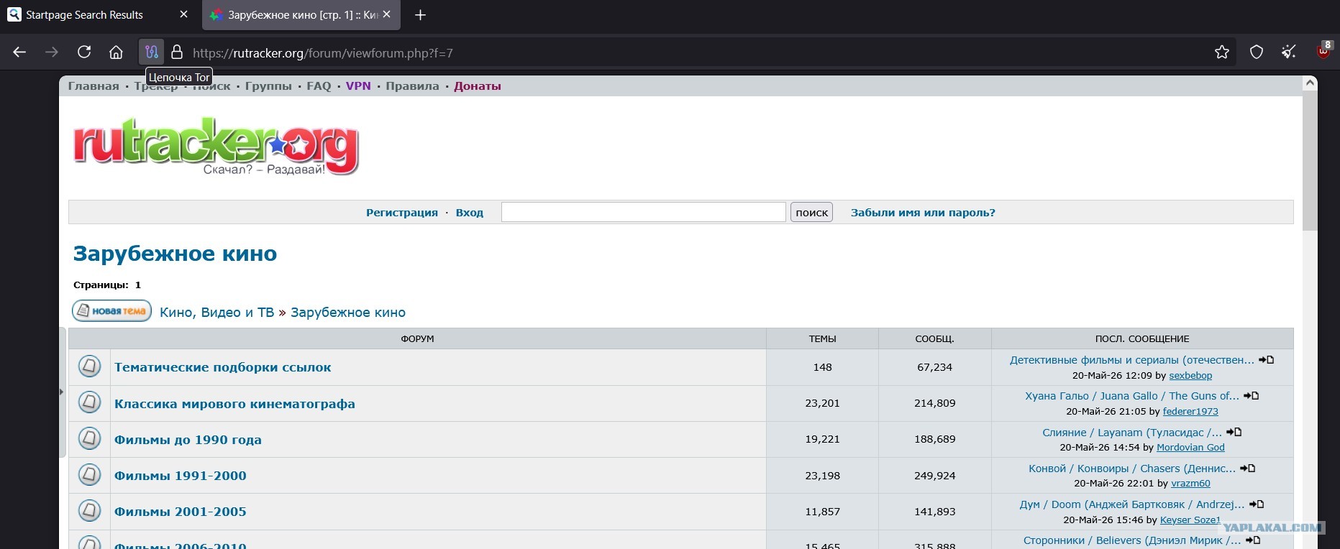Click the Вход login link
Viewport: 1340px width, 549px height.
[x=470, y=213]
